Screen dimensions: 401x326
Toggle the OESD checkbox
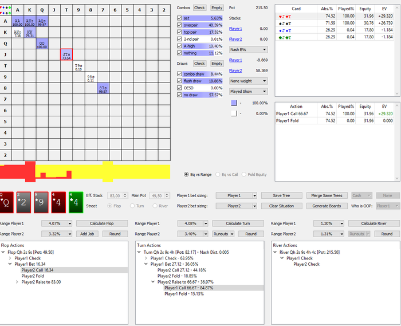[179, 88]
